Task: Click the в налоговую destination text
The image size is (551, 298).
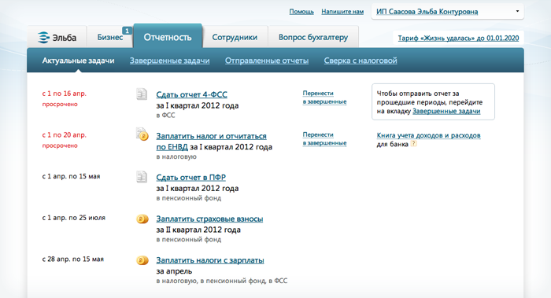Action: (176, 156)
